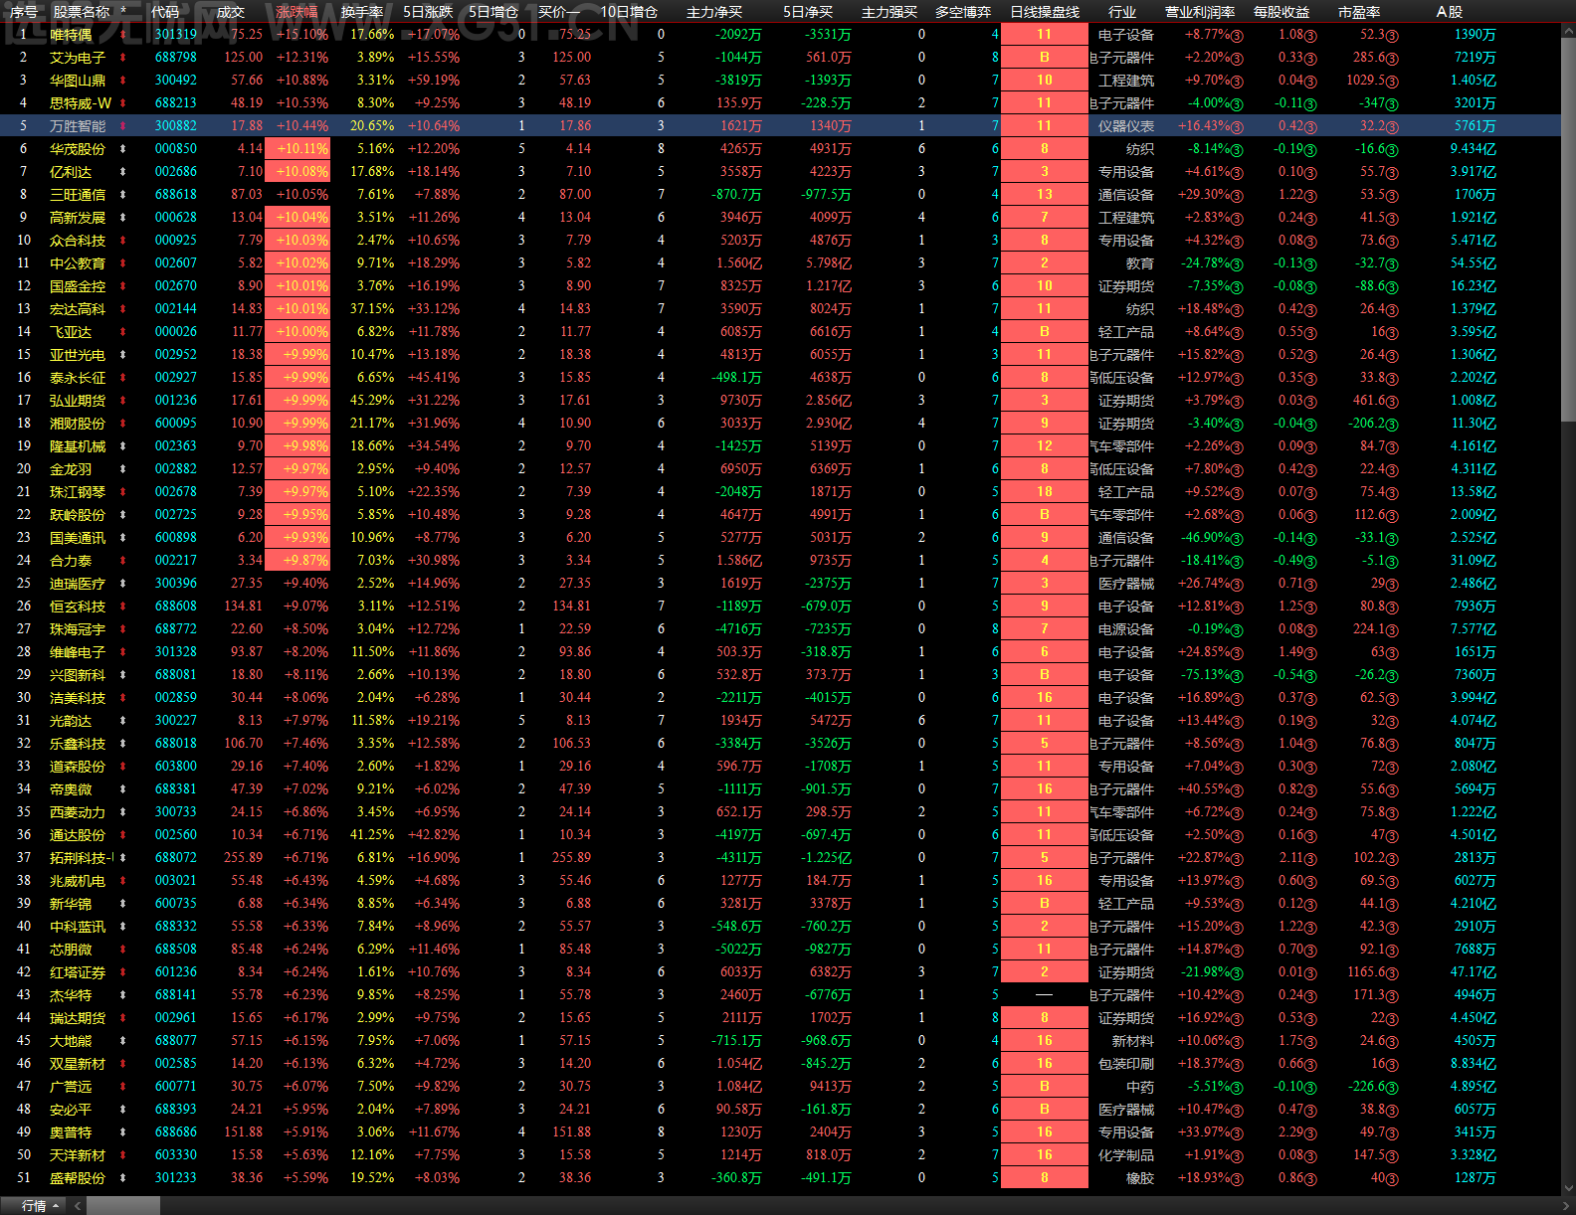Click the 代码 column header

[x=165, y=12]
